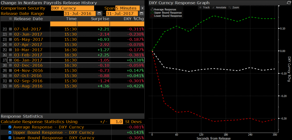The height and width of the screenshot is (140, 292).
Task: Uncheck Lower Bound Response - DXY Curncy
Action: tap(10, 138)
